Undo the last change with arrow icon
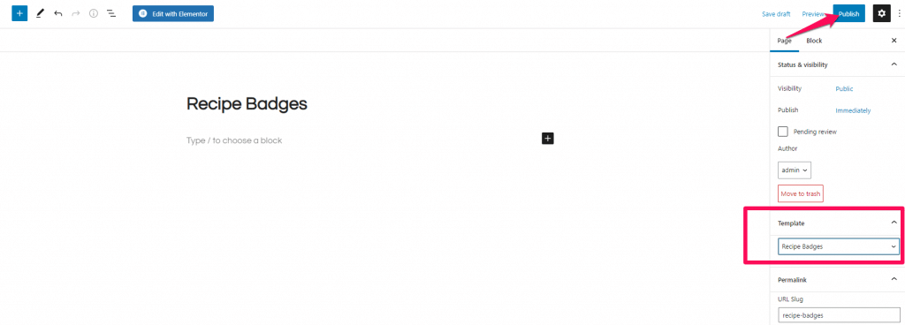 pyautogui.click(x=57, y=13)
